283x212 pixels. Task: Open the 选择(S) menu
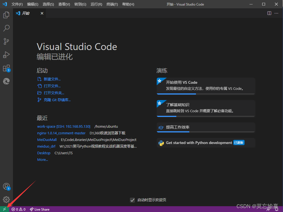pos(48,4)
